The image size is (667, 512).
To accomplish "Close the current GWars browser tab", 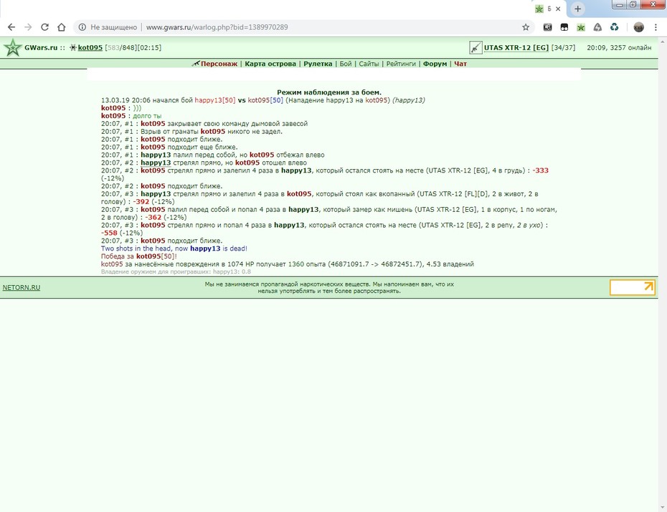I will [558, 9].
